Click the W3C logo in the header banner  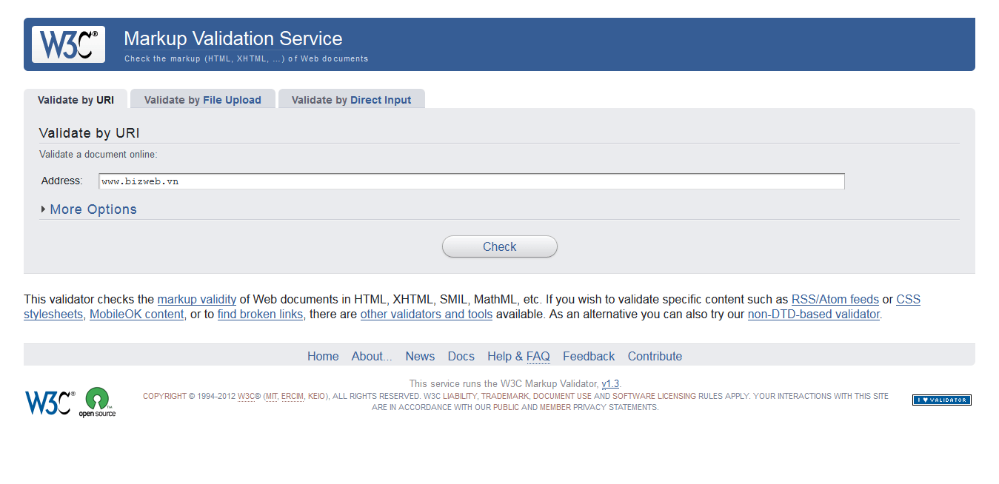click(68, 44)
